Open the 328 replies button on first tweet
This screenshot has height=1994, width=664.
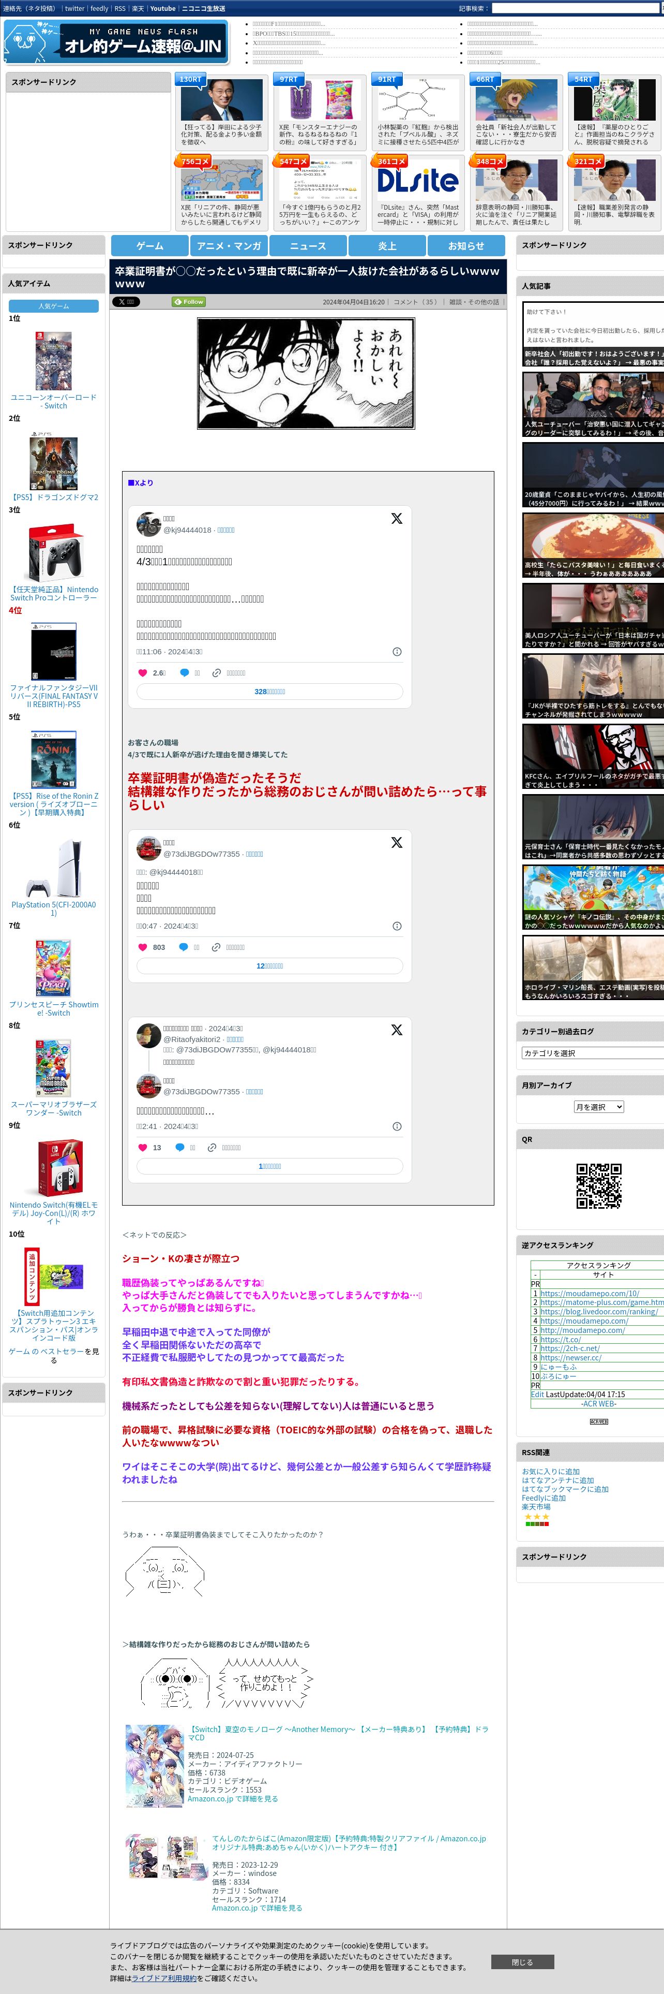click(270, 691)
